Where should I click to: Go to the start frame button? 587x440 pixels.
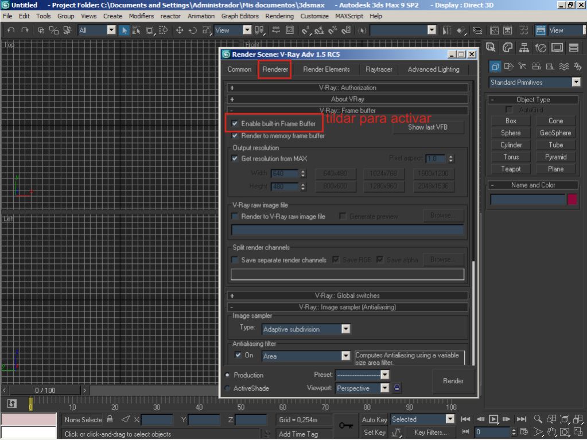point(465,419)
